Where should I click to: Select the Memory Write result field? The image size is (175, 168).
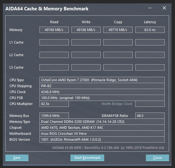coord(86,30)
